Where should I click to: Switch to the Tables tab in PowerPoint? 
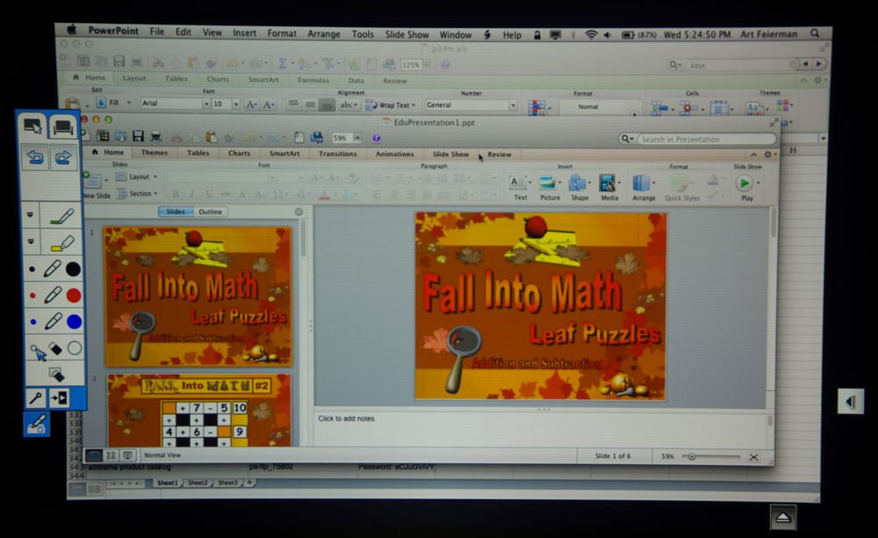coord(198,153)
